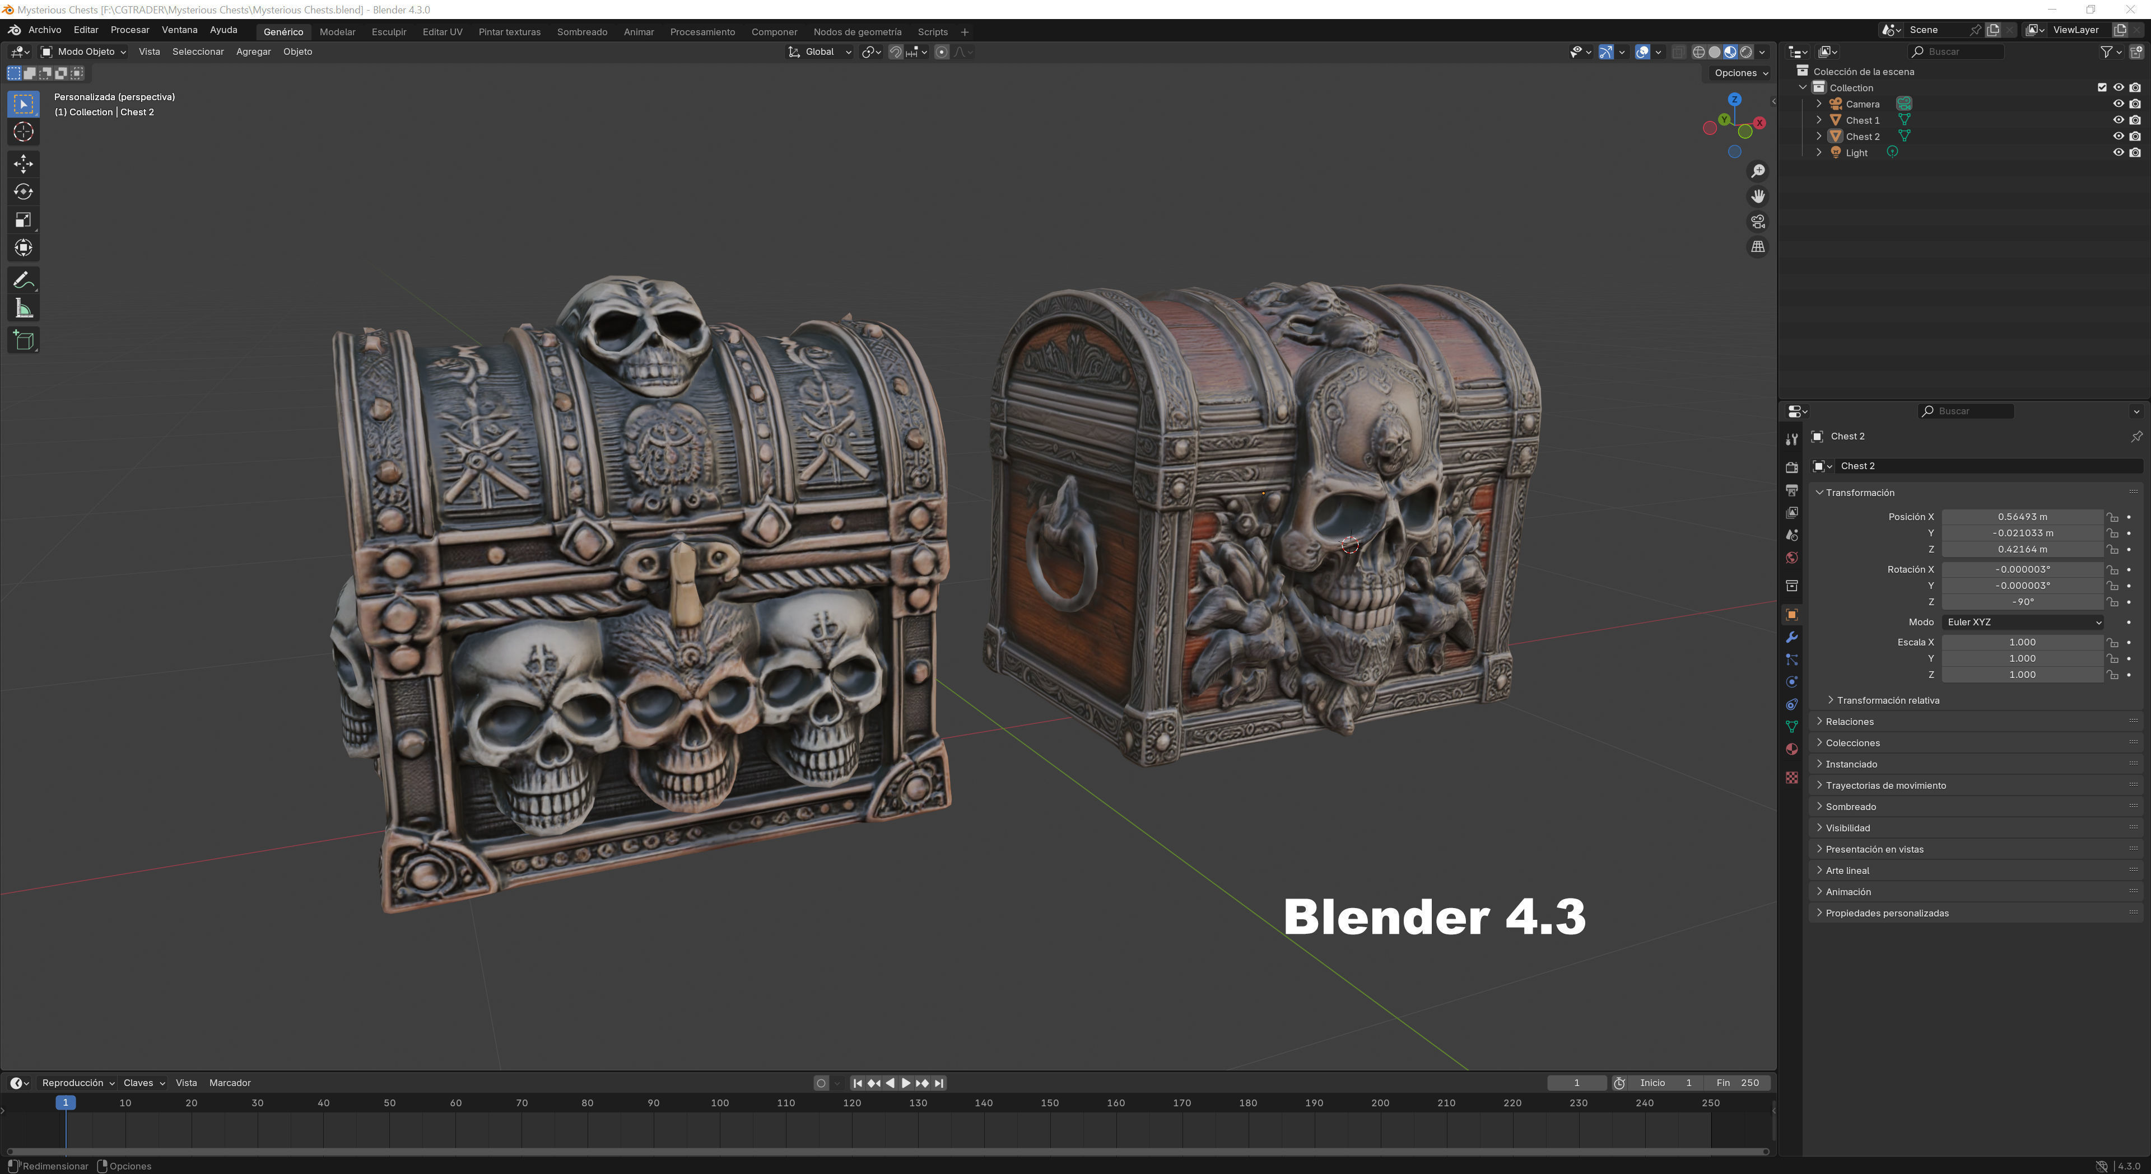2151x1174 pixels.
Task: Disable Camera in renders
Action: tap(2135, 104)
